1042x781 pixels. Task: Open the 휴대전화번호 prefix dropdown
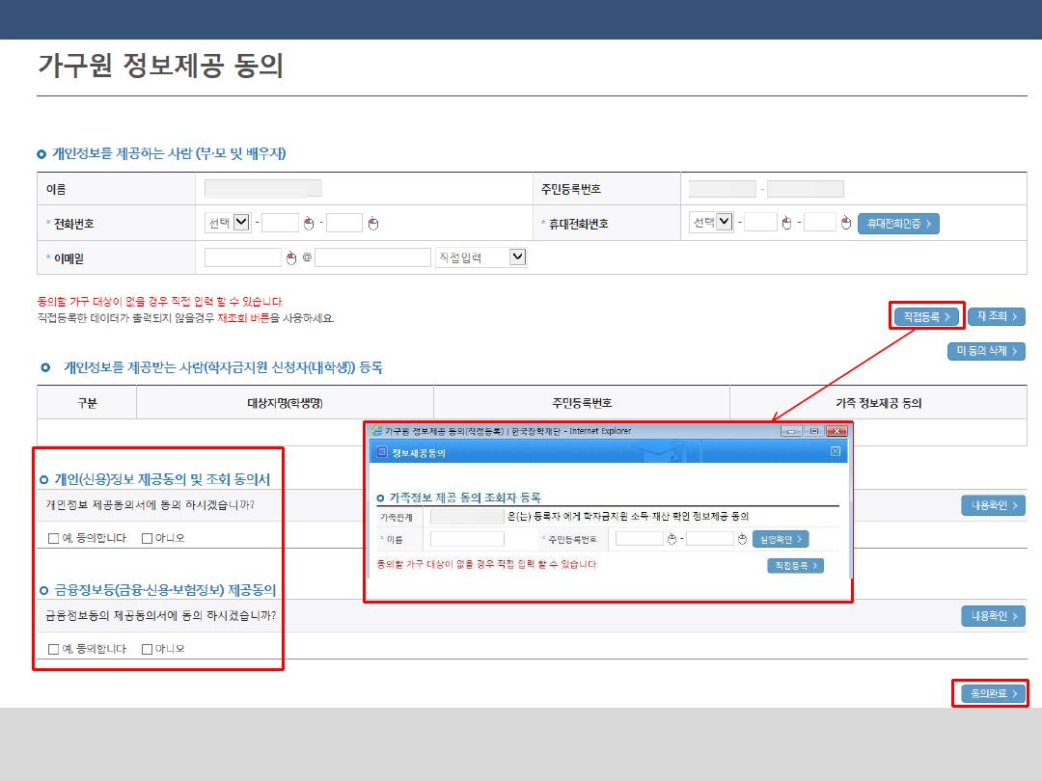(x=724, y=223)
